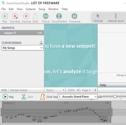
Task: Open the Score view dropdown
Action: coord(55,90)
